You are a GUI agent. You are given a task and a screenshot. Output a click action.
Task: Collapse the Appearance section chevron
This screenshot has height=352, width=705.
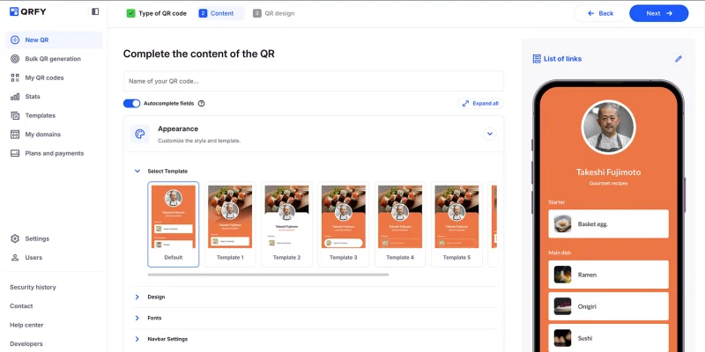(x=490, y=134)
